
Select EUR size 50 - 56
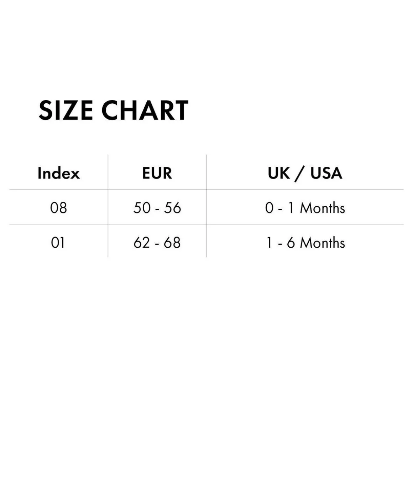pos(157,208)
